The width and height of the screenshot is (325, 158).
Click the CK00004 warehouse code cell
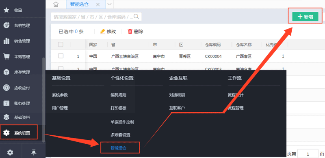click(213, 56)
